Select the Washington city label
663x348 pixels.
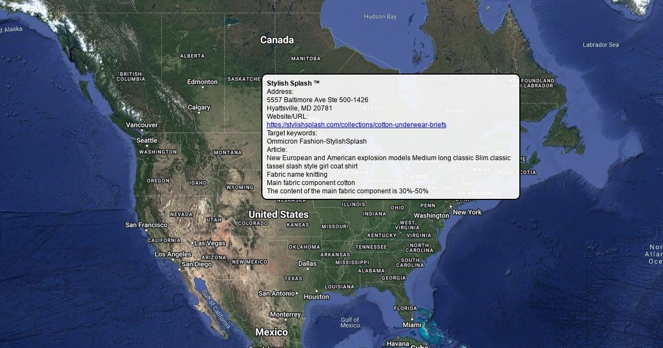point(432,215)
